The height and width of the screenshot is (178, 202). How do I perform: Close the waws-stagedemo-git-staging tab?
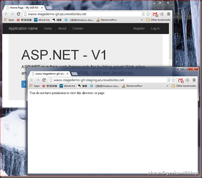click(x=68, y=74)
